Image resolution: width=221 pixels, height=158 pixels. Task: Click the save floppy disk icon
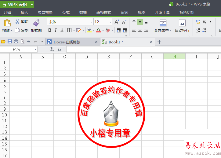(9, 42)
